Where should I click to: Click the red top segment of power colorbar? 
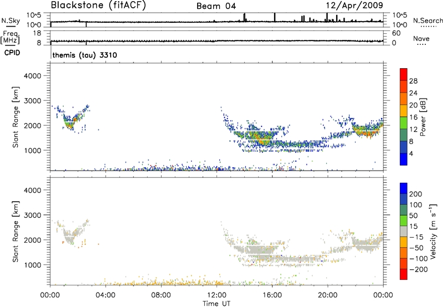tap(404, 74)
